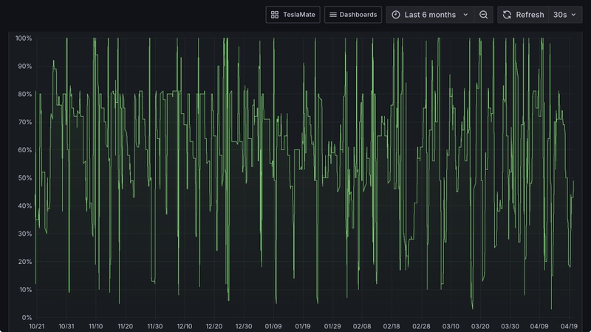Refresh the dashboard
591x332 pixels.
click(523, 15)
